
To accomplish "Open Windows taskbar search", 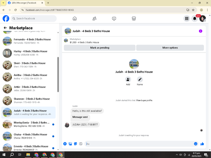I will tap(12, 155).
